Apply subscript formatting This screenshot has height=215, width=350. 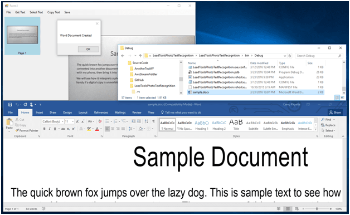tap(69, 129)
